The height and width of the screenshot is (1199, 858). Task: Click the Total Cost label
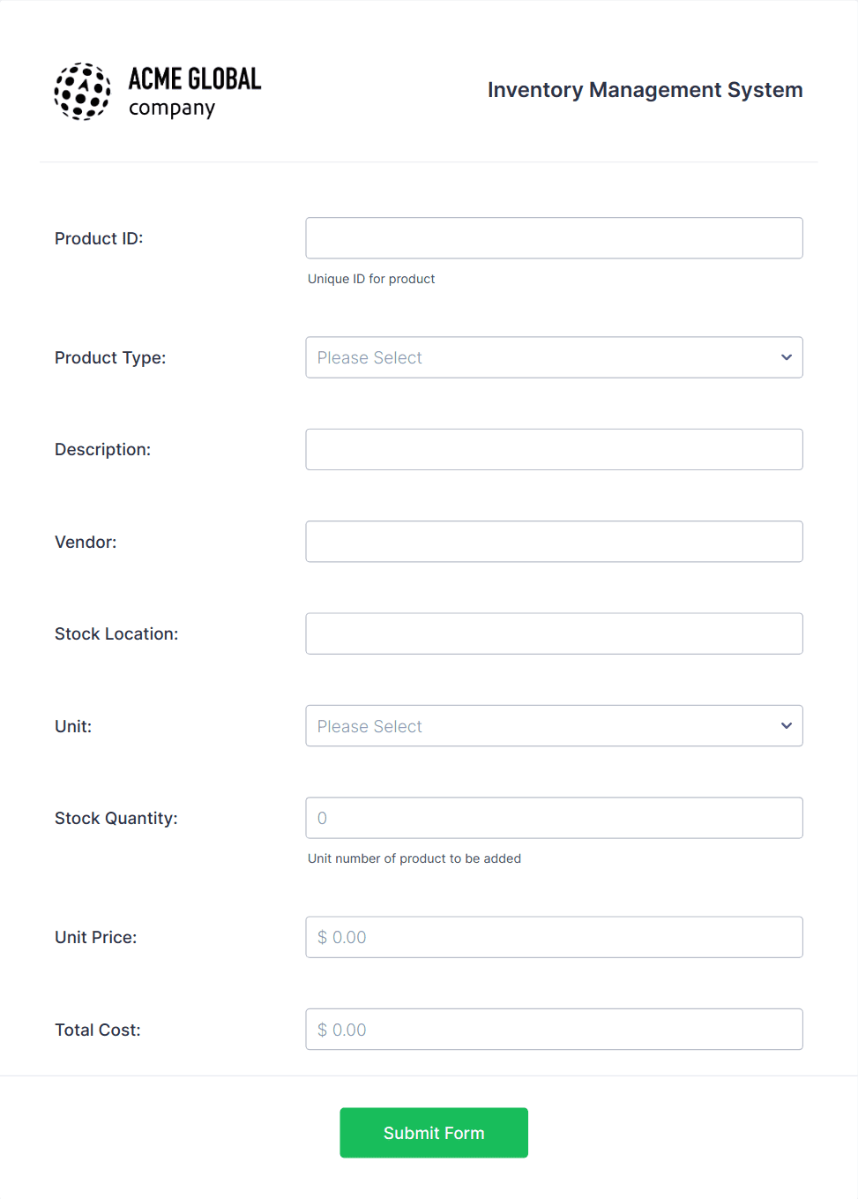coord(97,1030)
